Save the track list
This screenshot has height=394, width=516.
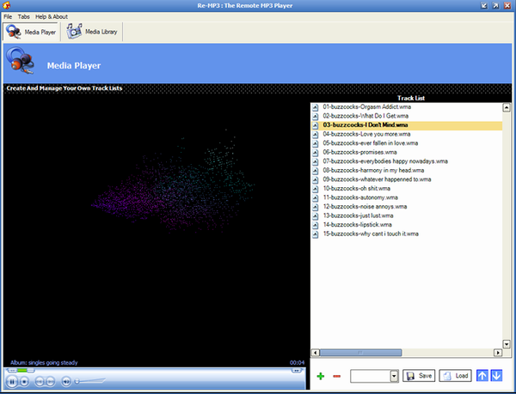point(419,376)
